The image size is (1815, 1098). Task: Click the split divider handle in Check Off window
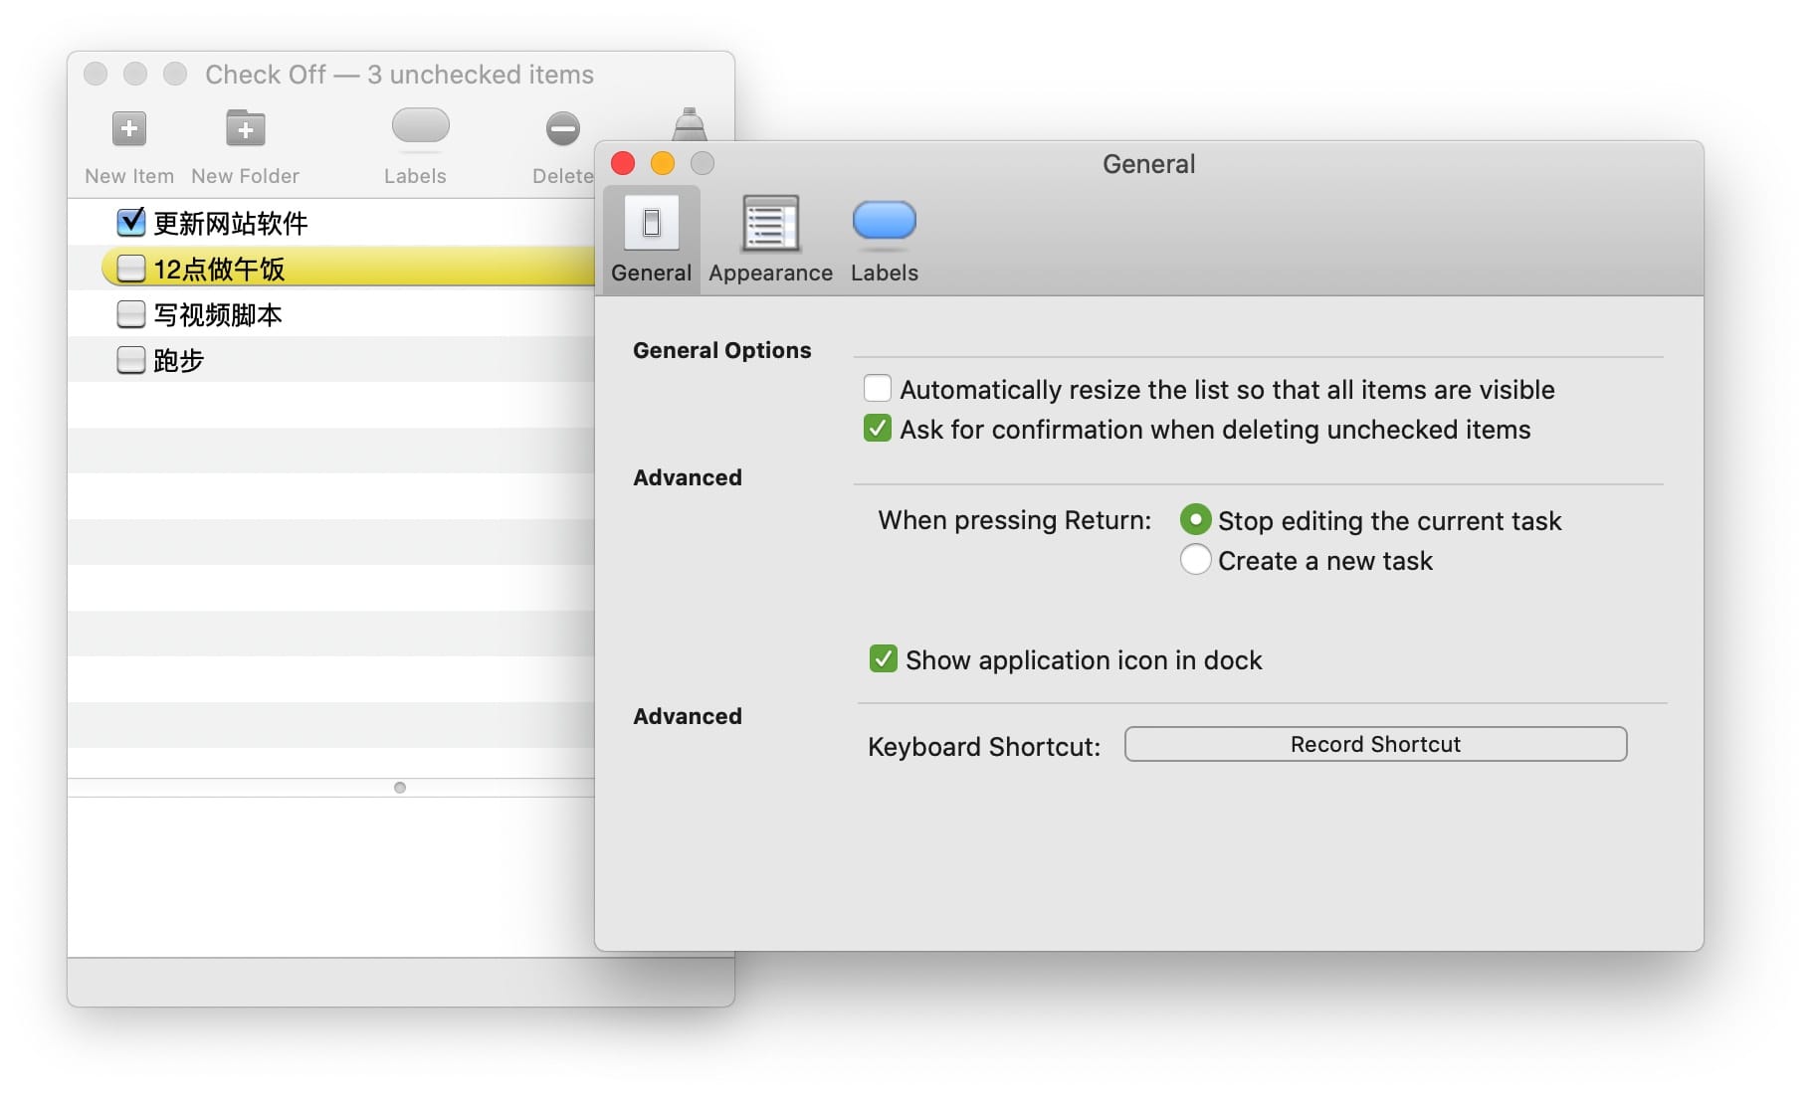point(400,788)
